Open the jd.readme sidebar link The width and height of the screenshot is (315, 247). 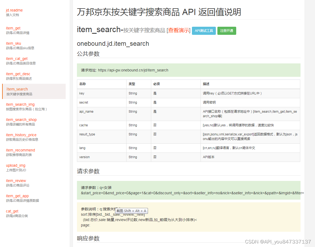[14, 10]
